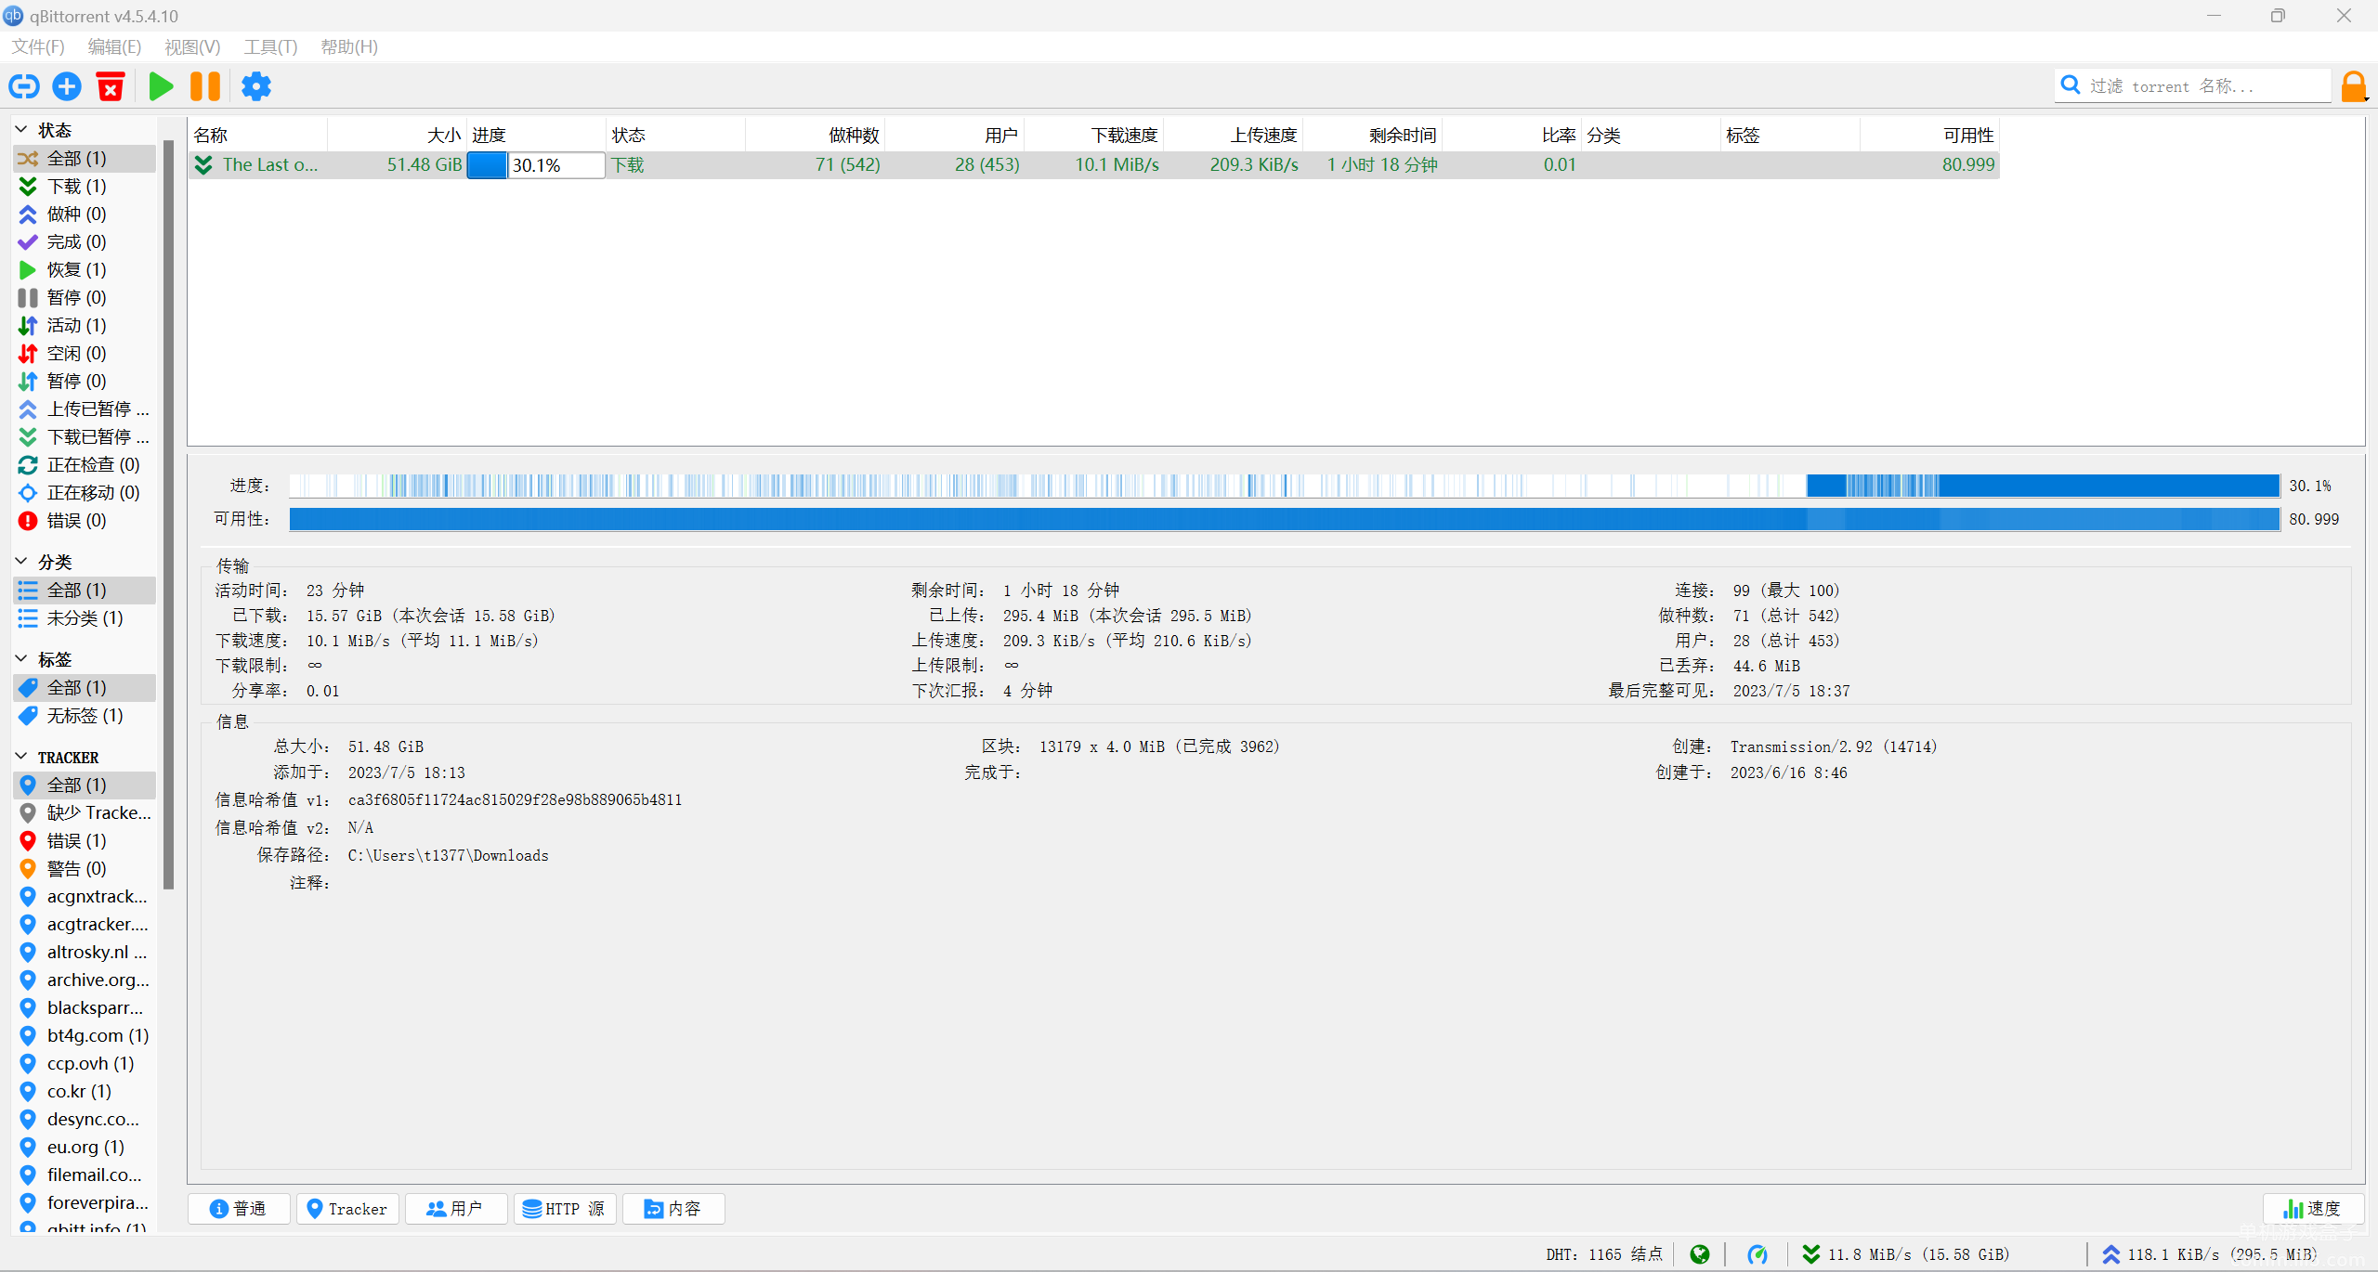Screen dimensions: 2378x1272
Task: Select tracker 警告 (0) filter
Action: pos(85,868)
